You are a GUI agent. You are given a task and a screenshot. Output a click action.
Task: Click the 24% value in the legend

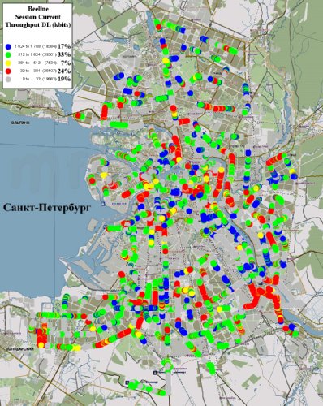(64, 71)
